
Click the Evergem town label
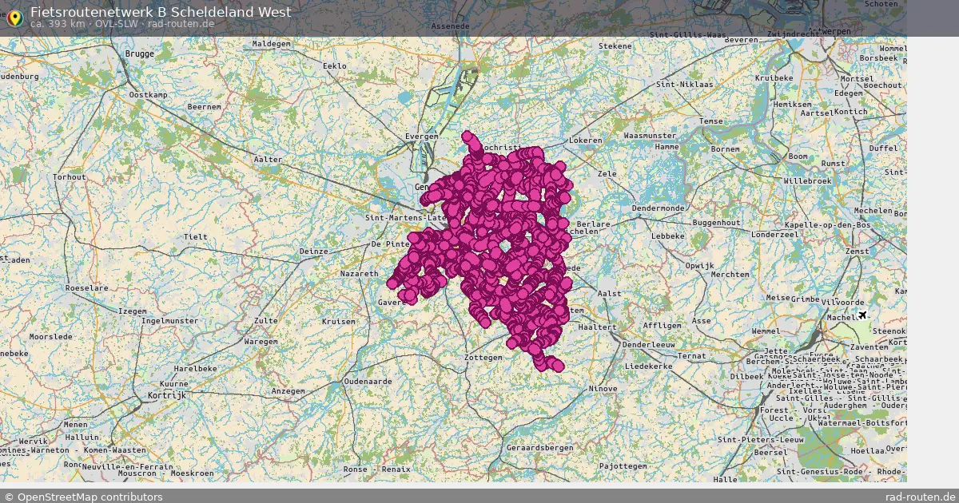(x=421, y=137)
